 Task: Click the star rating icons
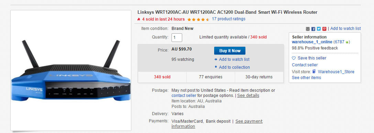(x=198, y=19)
